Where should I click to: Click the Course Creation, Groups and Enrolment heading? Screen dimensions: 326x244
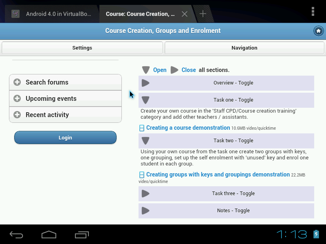(x=163, y=31)
